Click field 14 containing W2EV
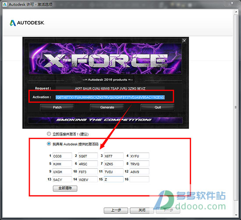 88,179
